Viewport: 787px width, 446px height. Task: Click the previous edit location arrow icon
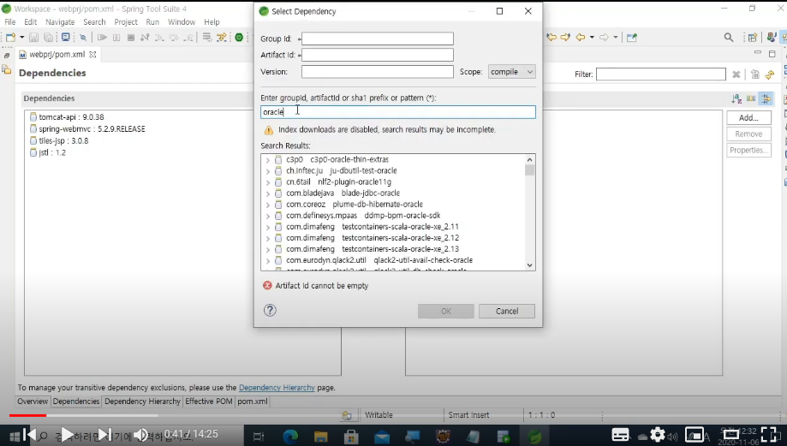pyautogui.click(x=551, y=37)
